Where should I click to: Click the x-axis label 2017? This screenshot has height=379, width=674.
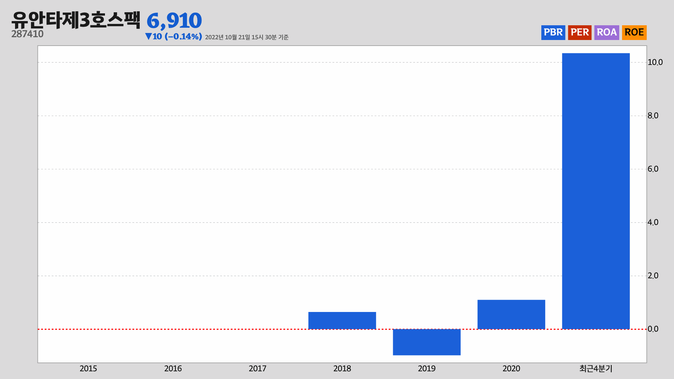257,368
